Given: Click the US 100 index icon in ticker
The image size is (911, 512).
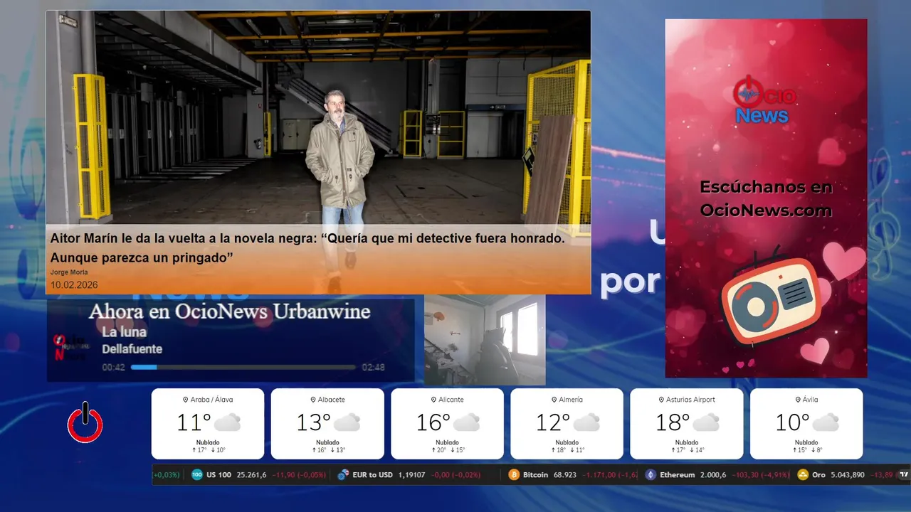Looking at the screenshot, I should pos(197,474).
